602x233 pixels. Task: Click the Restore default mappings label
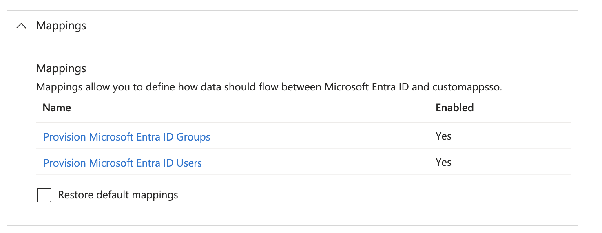[x=118, y=195]
